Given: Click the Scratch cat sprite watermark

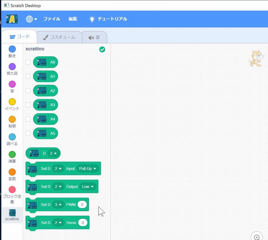Looking at the screenshot, I should [x=255, y=58].
